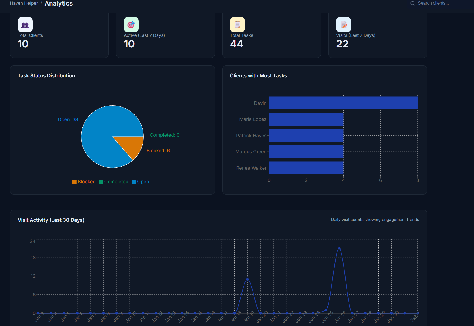Select the Maria Lopez bar
This screenshot has height=326, width=474.
coord(306,119)
